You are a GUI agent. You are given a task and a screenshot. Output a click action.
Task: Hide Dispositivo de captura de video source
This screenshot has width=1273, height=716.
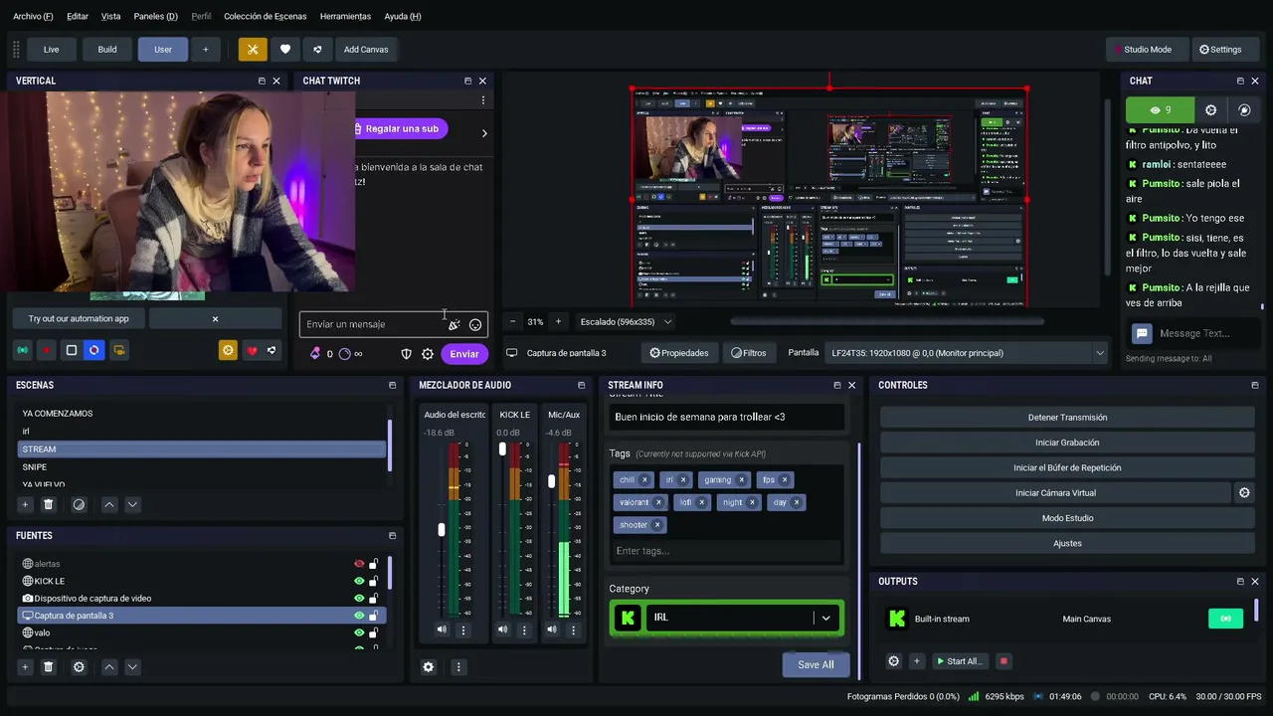click(359, 599)
